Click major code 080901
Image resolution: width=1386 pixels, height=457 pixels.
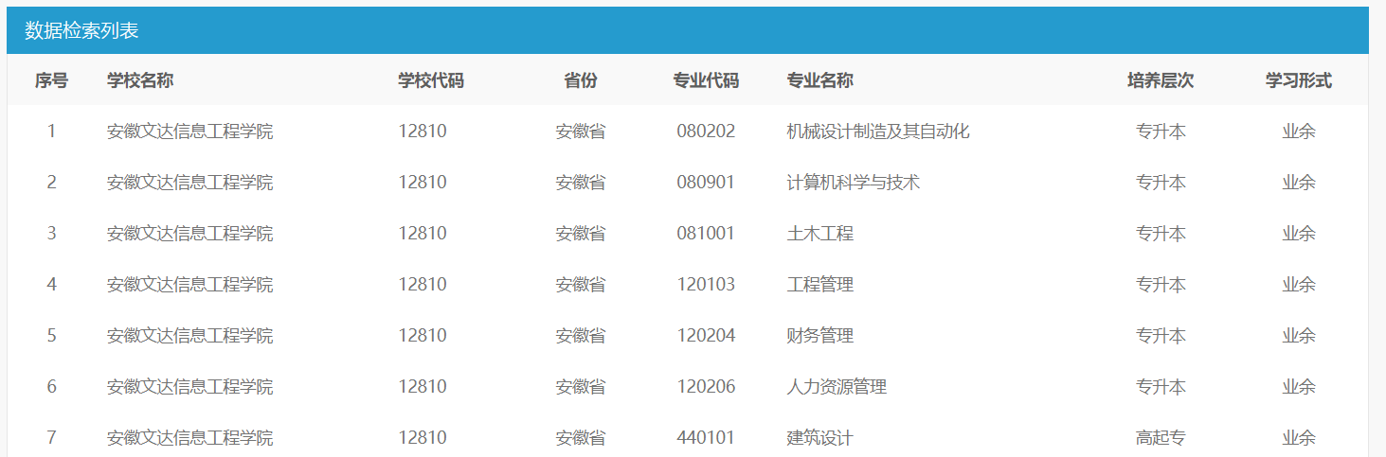tap(706, 183)
